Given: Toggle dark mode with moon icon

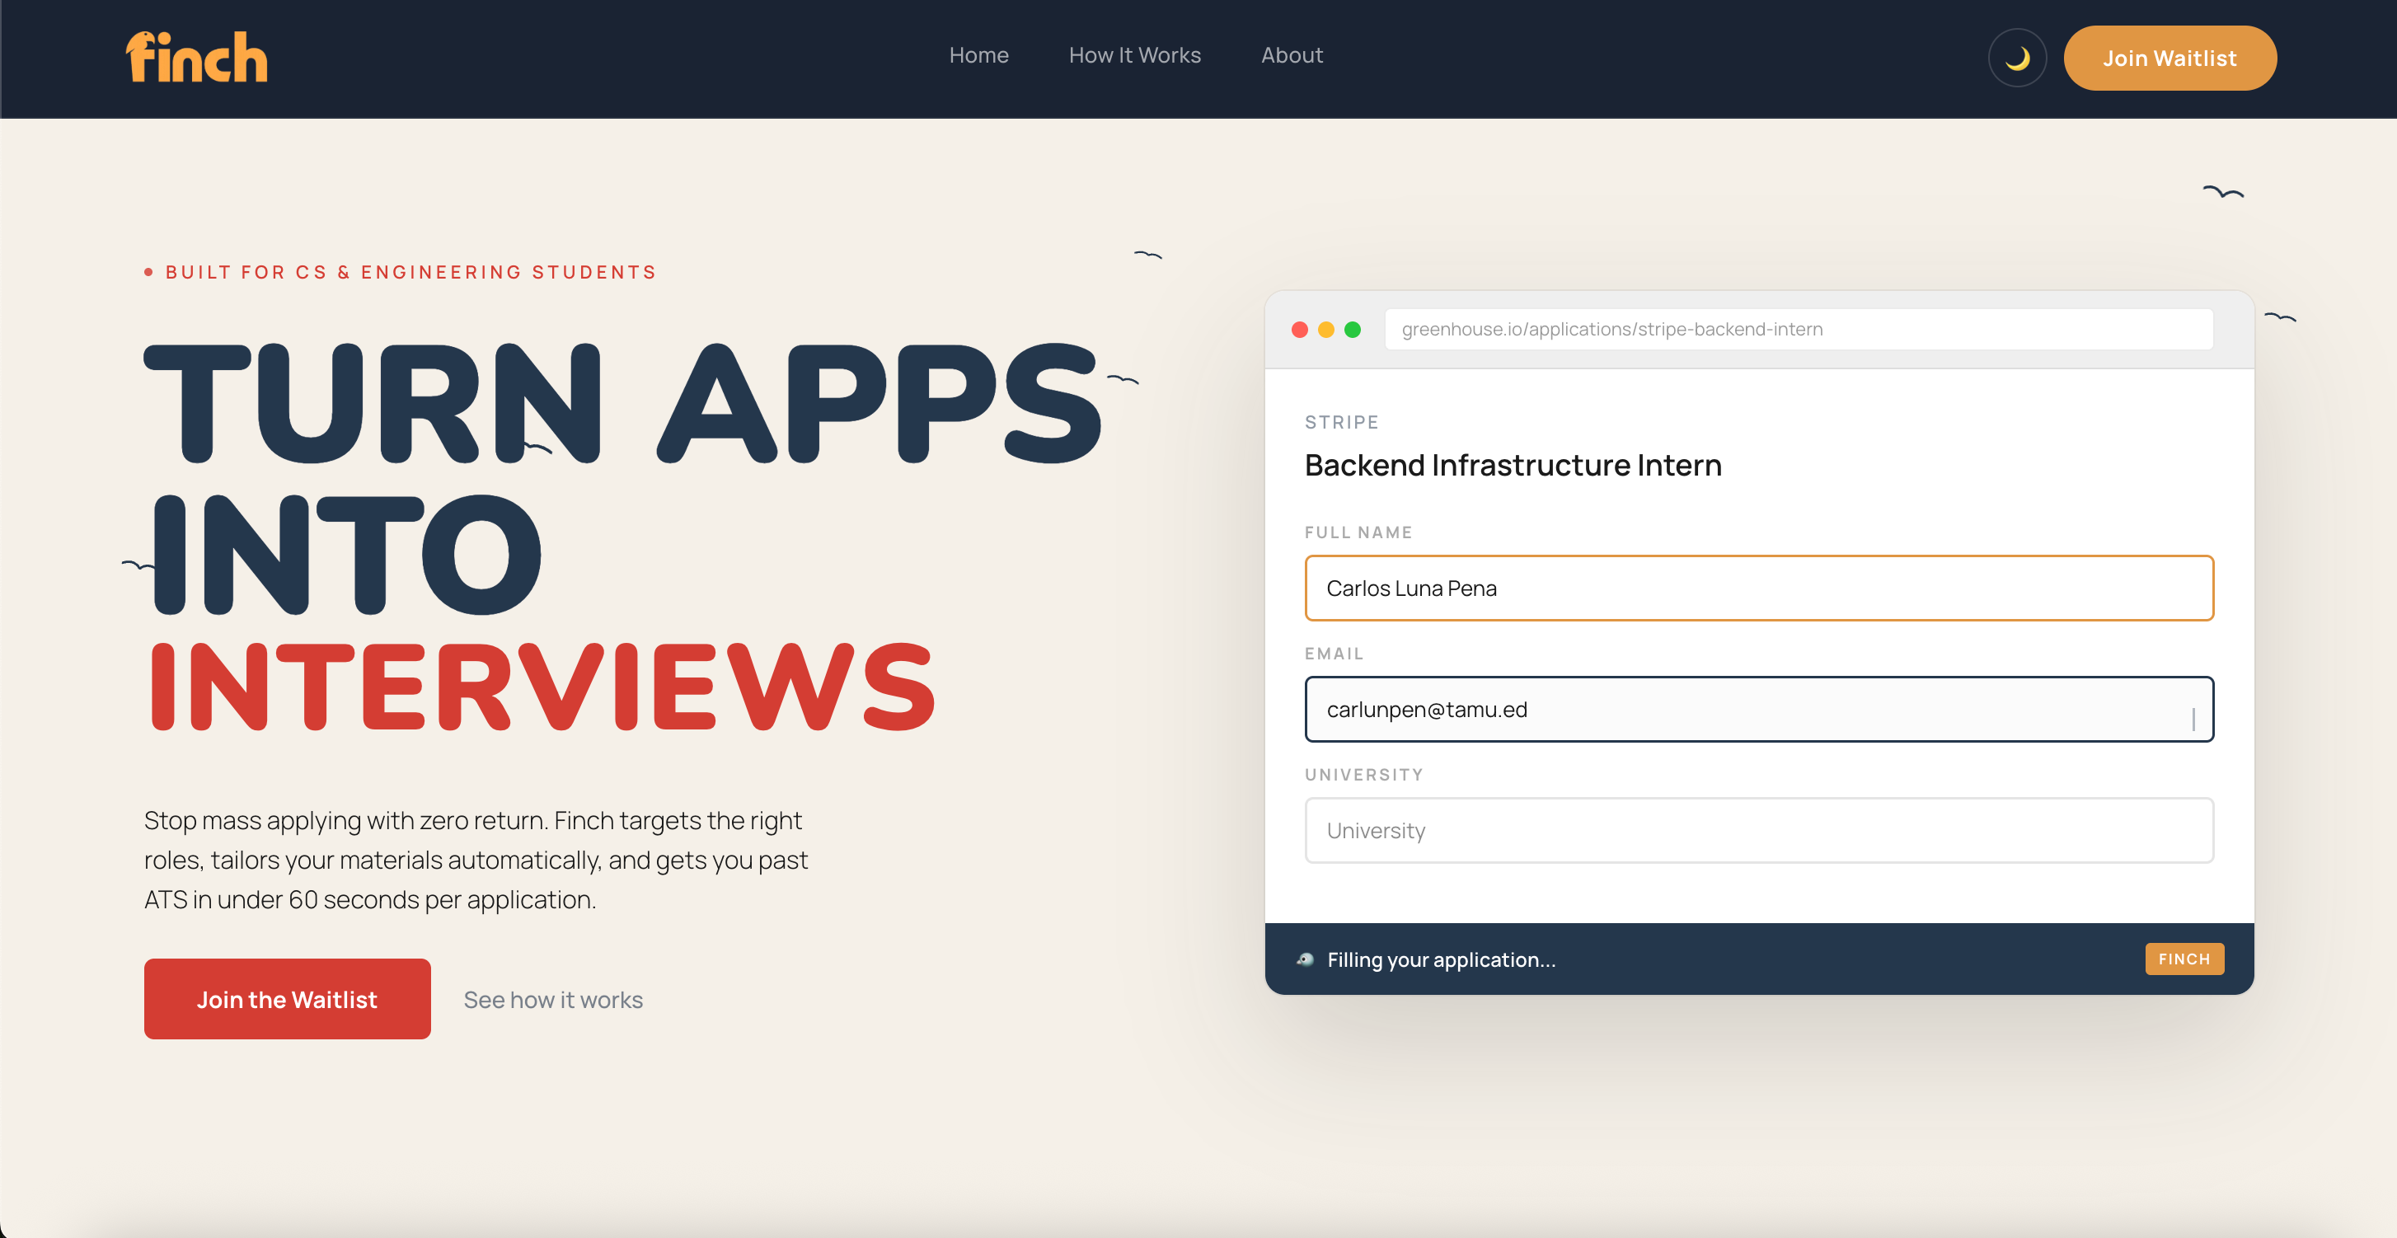Looking at the screenshot, I should [2016, 59].
